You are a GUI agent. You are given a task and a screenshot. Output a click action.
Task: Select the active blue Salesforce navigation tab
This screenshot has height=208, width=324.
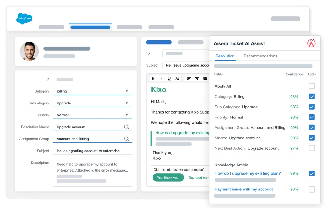pos(90,27)
